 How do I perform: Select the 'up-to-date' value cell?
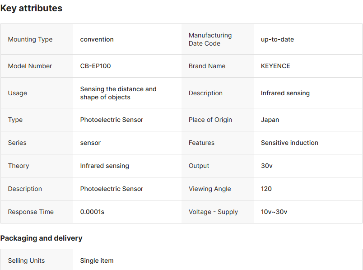(277, 39)
